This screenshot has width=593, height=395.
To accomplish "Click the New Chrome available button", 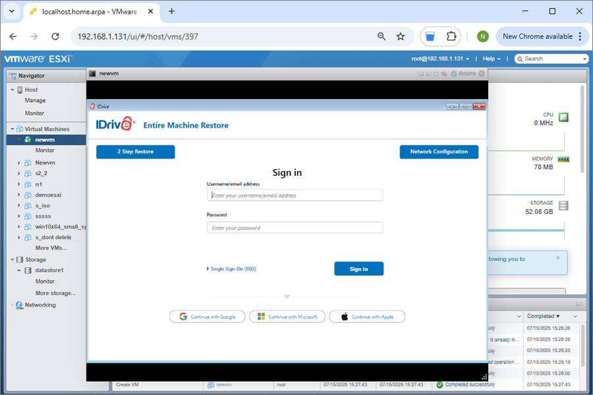I will (542, 37).
